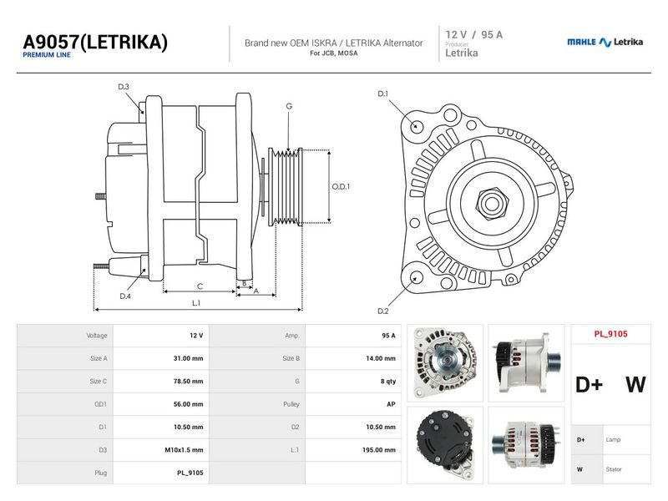Click the A9057(LETRIKA) part number title
This screenshot has width=668, height=501.
[95, 42]
